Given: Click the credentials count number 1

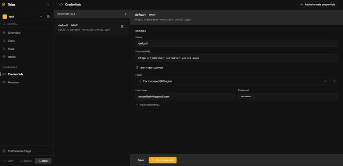Looking at the screenshot, I should pos(126,14).
